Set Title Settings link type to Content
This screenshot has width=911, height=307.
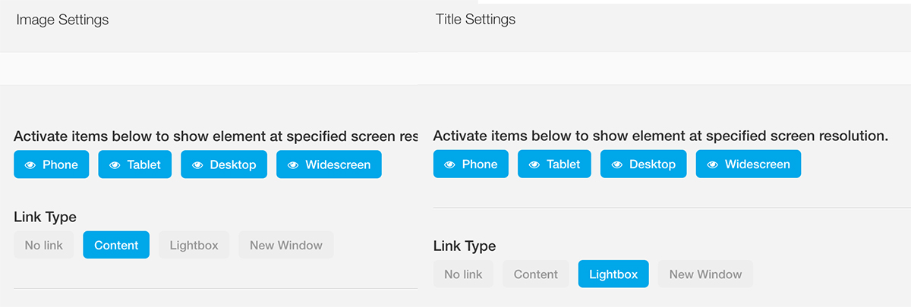(536, 274)
